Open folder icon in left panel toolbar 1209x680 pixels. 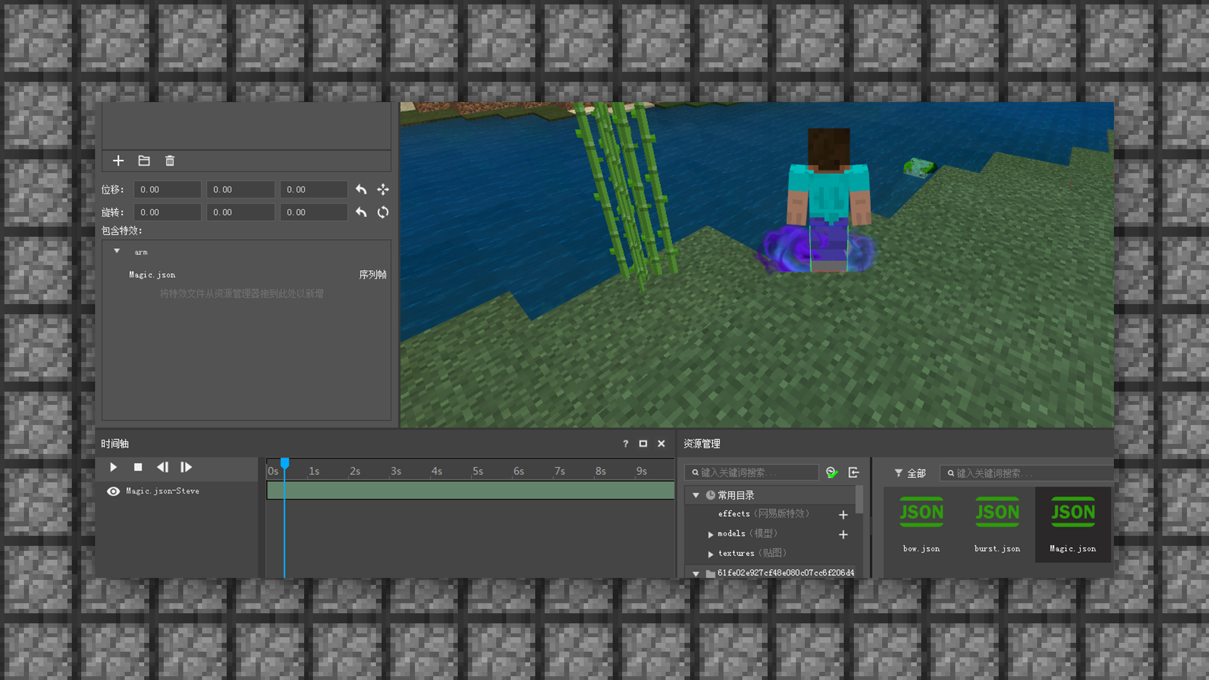click(144, 161)
